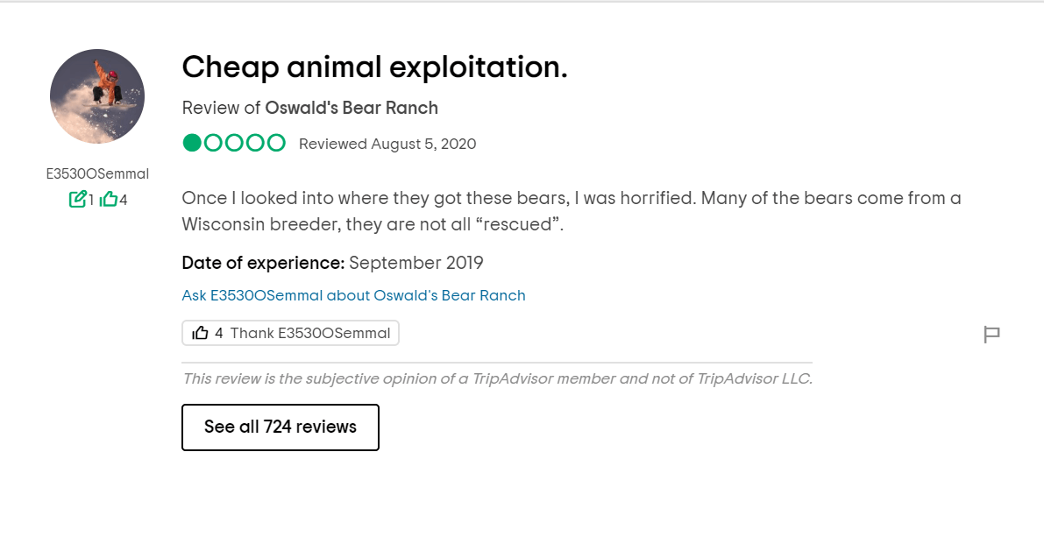Open the "Cheap animal exploitation." review title
Image resolution: width=1044 pixels, height=558 pixels.
374,67
